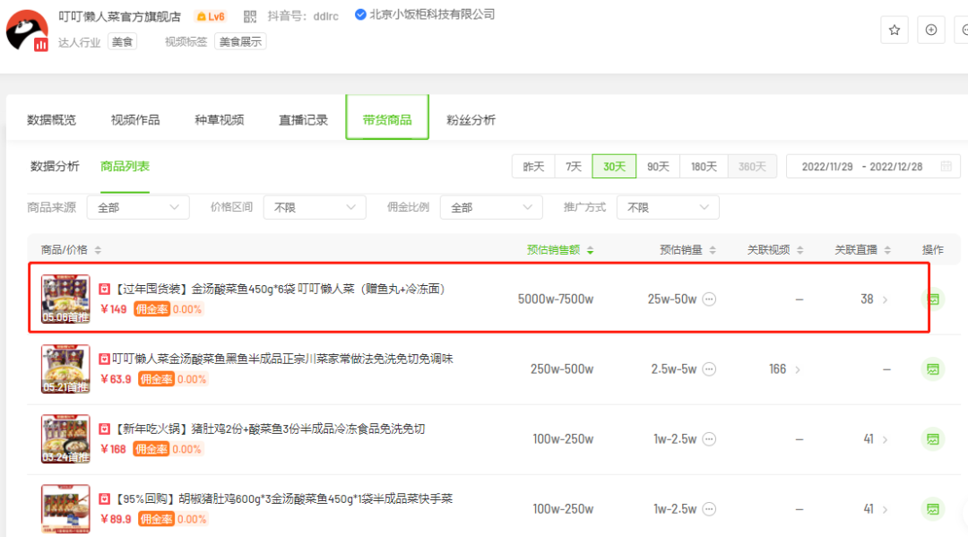Select the 90天 time range
The image size is (968, 537).
pos(658,167)
